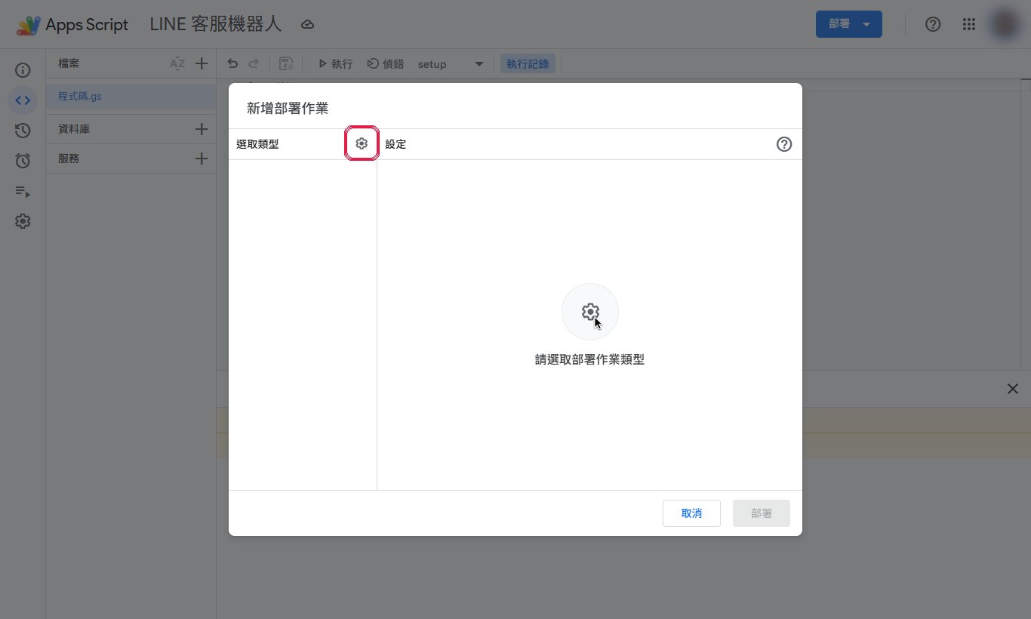Add a new file with plus icon
The image size is (1031, 619).
click(202, 64)
